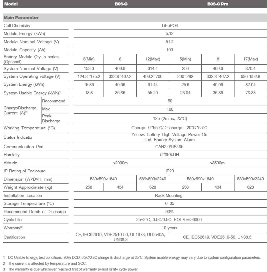This screenshot has width=267, height=272.
Task: Click the 3(Min) module quantity cell
Action: [x=89, y=59]
